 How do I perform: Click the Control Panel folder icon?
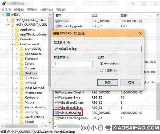(x=17, y=44)
